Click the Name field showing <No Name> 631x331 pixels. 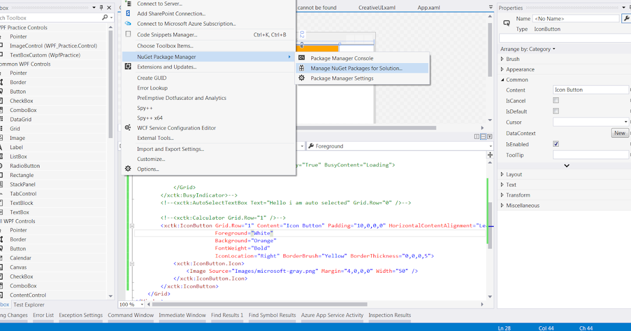[x=576, y=18]
